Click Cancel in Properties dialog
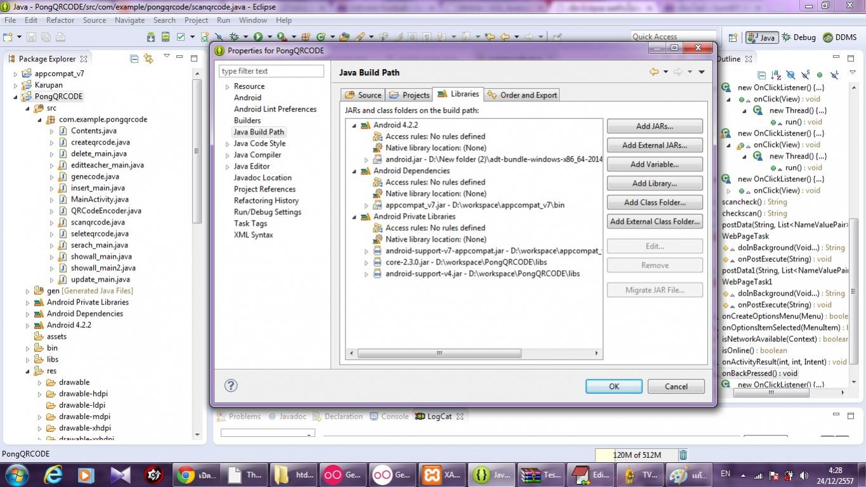Image resolution: width=866 pixels, height=487 pixels. click(x=676, y=386)
